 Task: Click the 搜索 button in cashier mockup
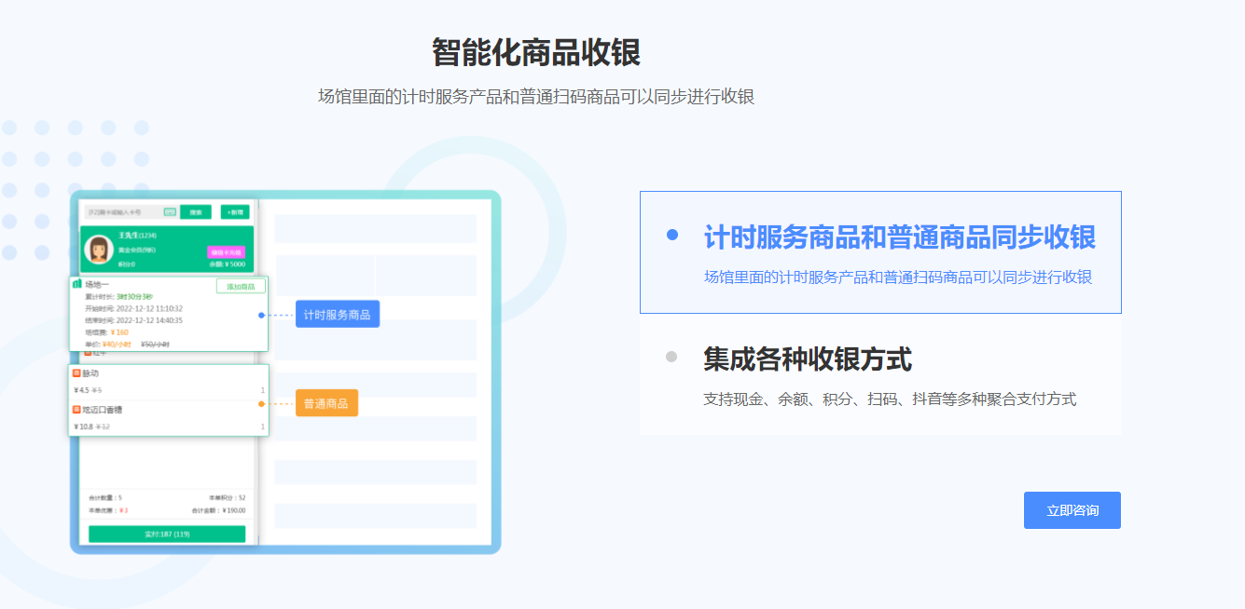196,212
